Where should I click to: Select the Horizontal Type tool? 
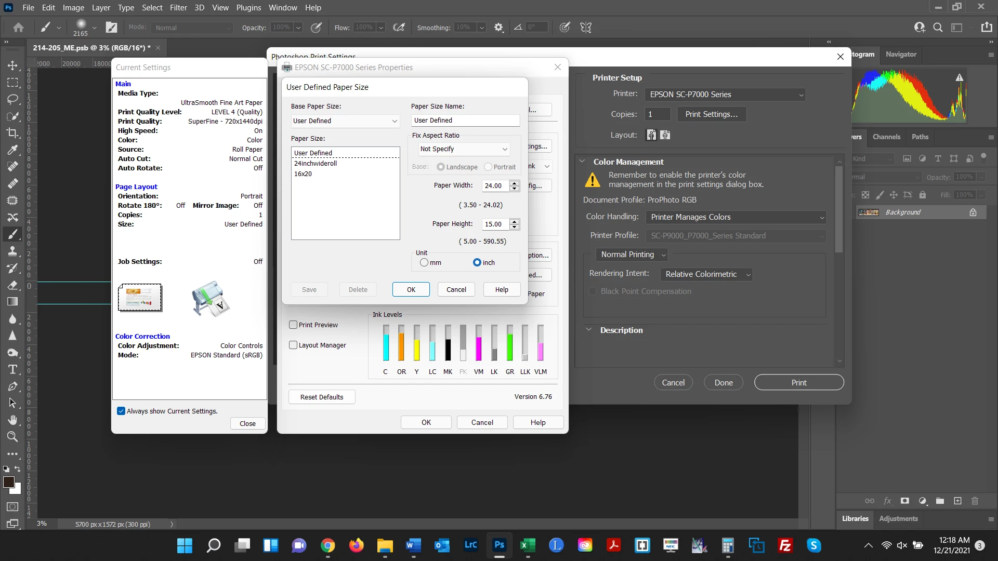(12, 369)
